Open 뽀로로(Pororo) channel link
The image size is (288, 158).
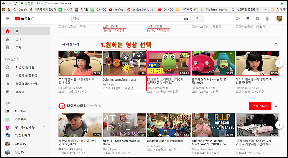point(156,88)
